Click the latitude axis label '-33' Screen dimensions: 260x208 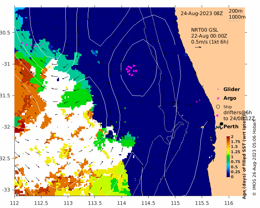(x=6, y=190)
